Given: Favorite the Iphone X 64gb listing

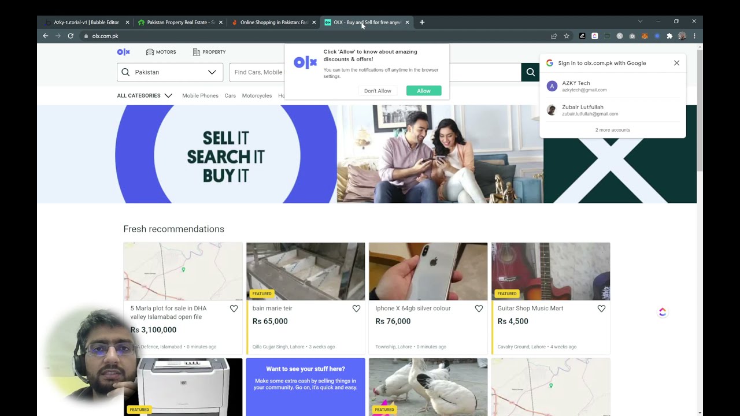Looking at the screenshot, I should click(479, 309).
